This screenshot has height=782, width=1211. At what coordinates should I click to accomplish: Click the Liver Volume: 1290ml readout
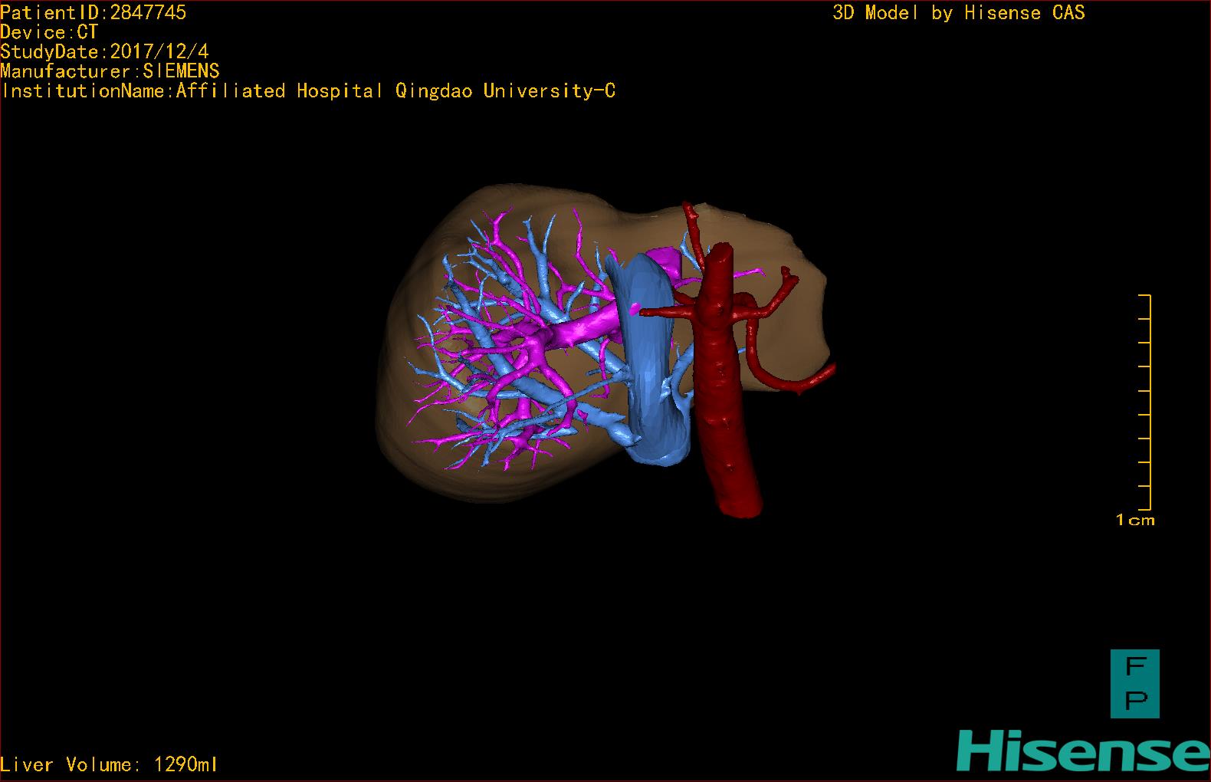[109, 764]
